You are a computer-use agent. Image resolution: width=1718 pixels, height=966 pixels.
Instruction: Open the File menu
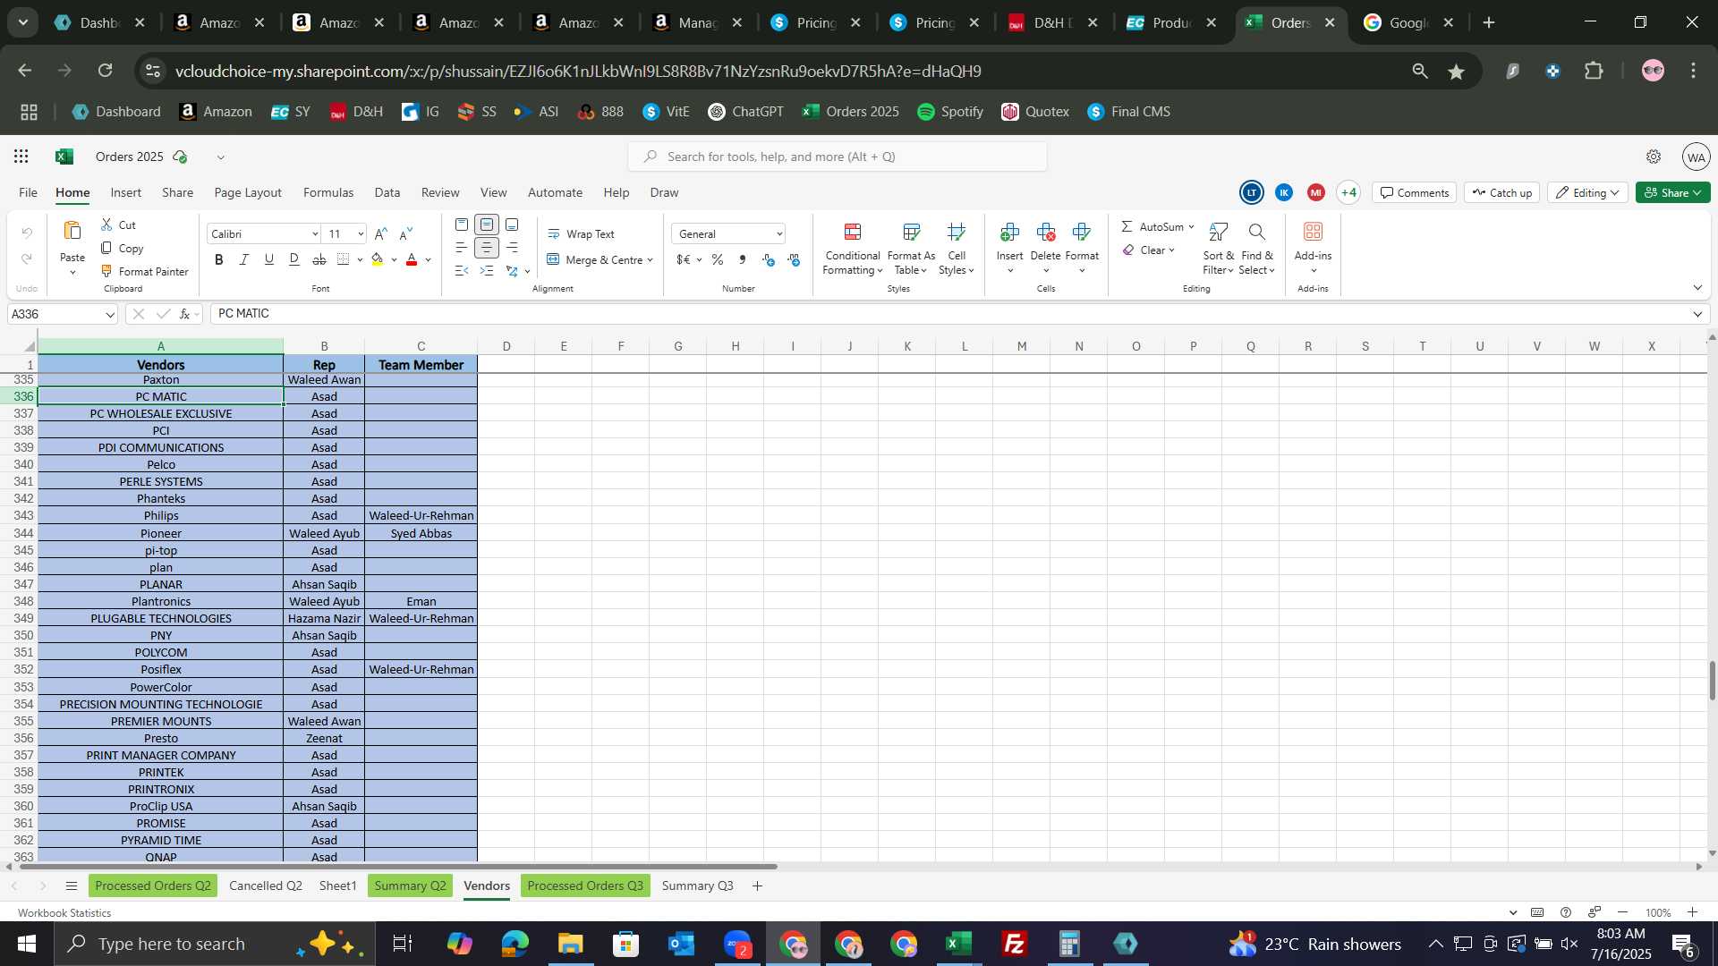tap(29, 192)
